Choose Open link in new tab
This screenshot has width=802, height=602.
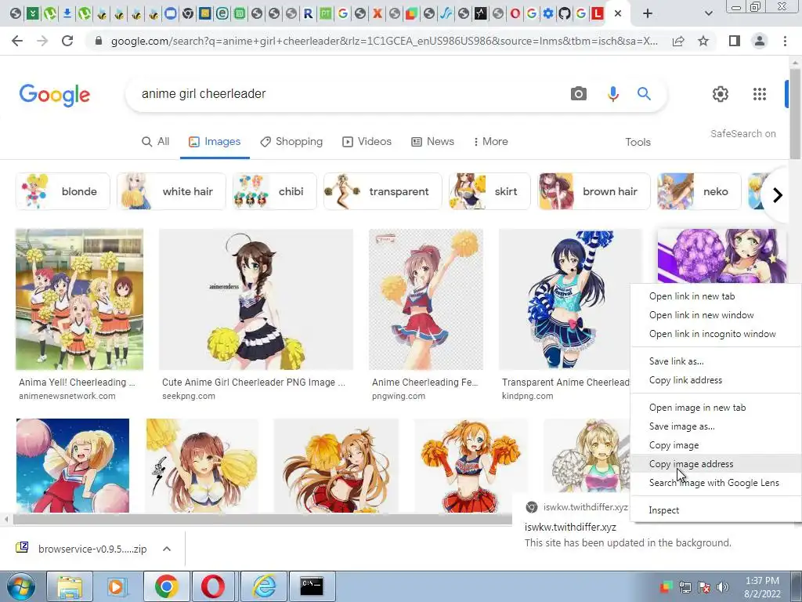[x=715, y=296]
